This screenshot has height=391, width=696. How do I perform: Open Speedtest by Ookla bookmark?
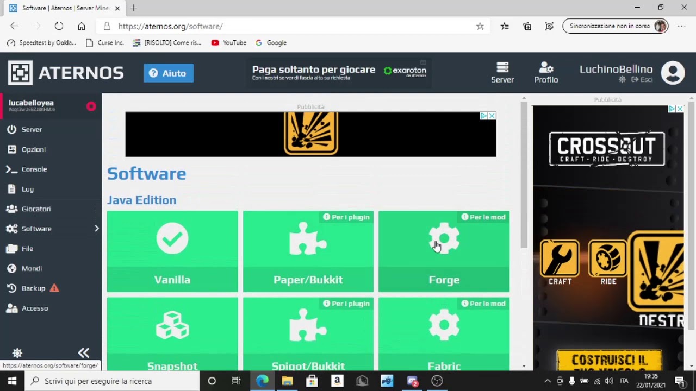[41, 42]
